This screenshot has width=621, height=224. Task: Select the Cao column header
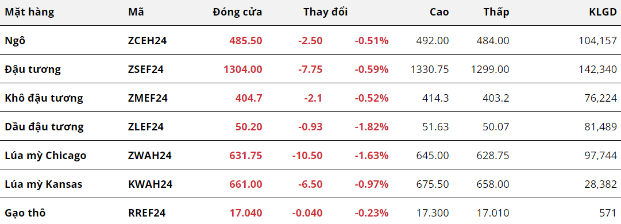click(x=439, y=12)
